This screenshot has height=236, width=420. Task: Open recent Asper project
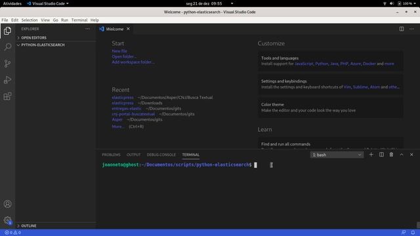click(x=117, y=119)
